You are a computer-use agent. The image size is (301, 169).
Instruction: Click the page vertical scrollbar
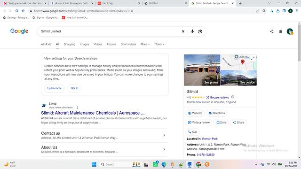click(x=299, y=43)
